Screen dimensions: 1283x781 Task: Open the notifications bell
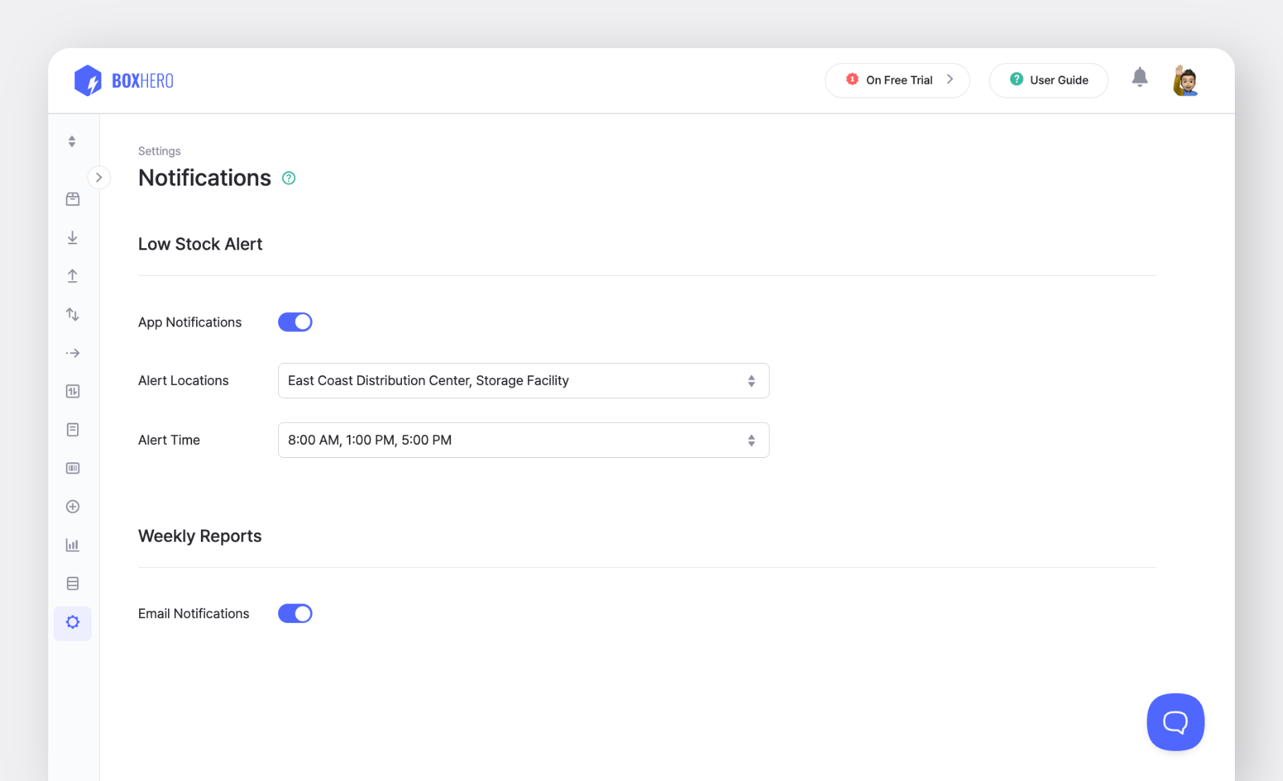coord(1140,78)
